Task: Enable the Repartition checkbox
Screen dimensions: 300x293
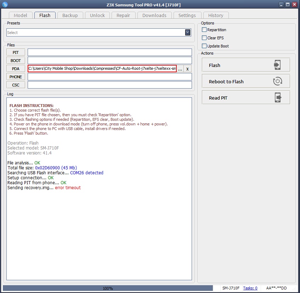Action: [x=204, y=30]
